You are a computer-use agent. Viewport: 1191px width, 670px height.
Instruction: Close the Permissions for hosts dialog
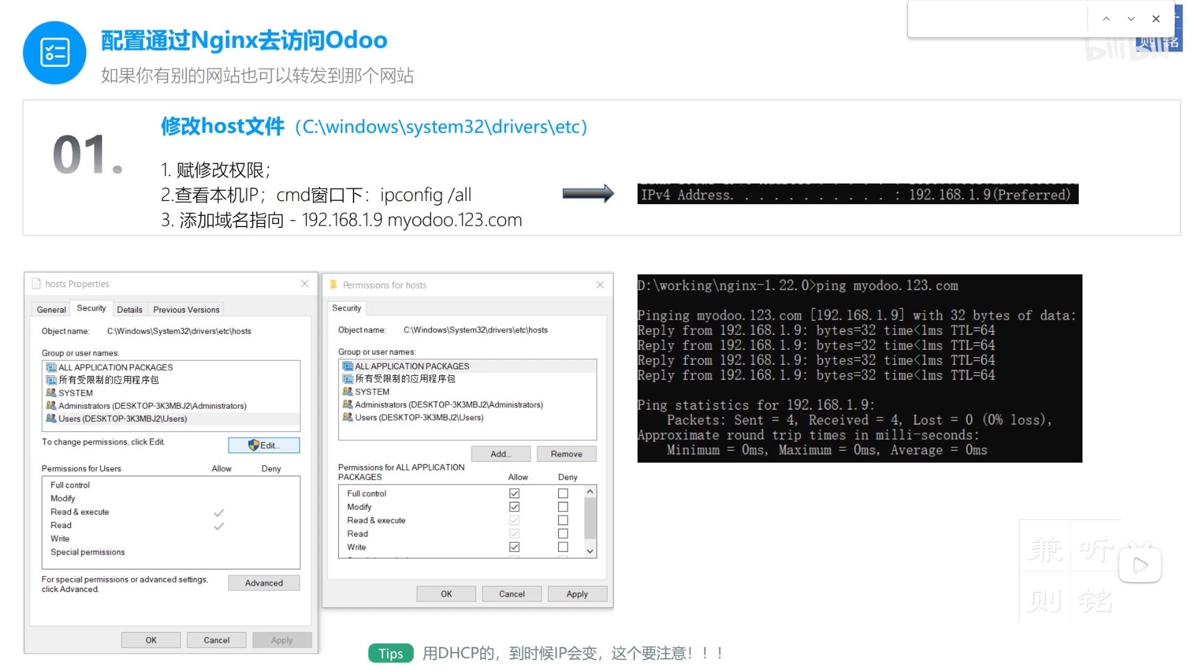pos(600,285)
